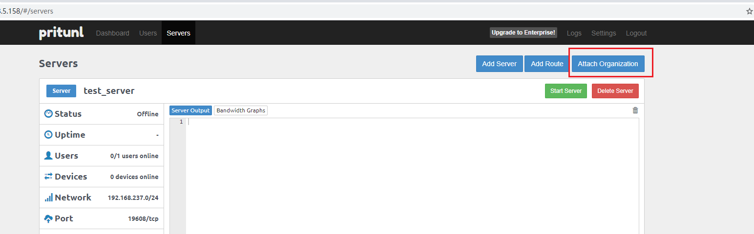Clear server output with trash icon

coord(635,110)
